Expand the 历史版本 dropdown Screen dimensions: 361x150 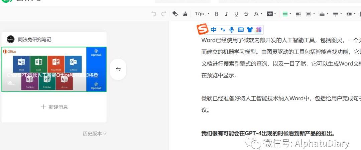pos(95,134)
